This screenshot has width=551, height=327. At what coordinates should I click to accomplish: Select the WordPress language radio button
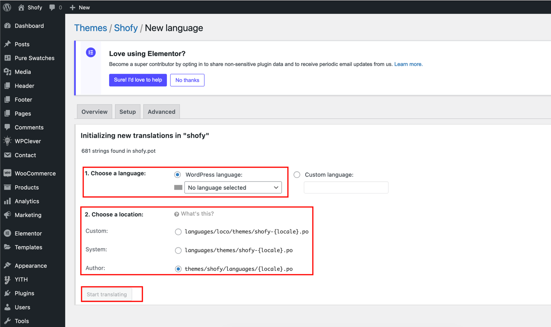pyautogui.click(x=177, y=175)
